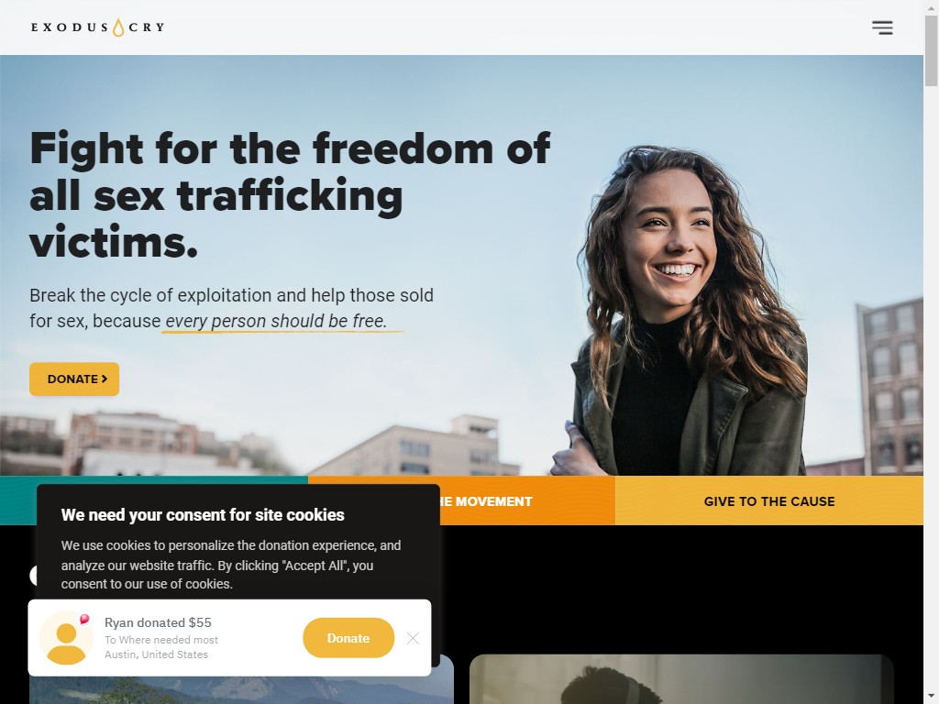Viewport: 939px width, 704px height.
Task: Click the 'Ryan donated $55' text
Action: (x=158, y=622)
